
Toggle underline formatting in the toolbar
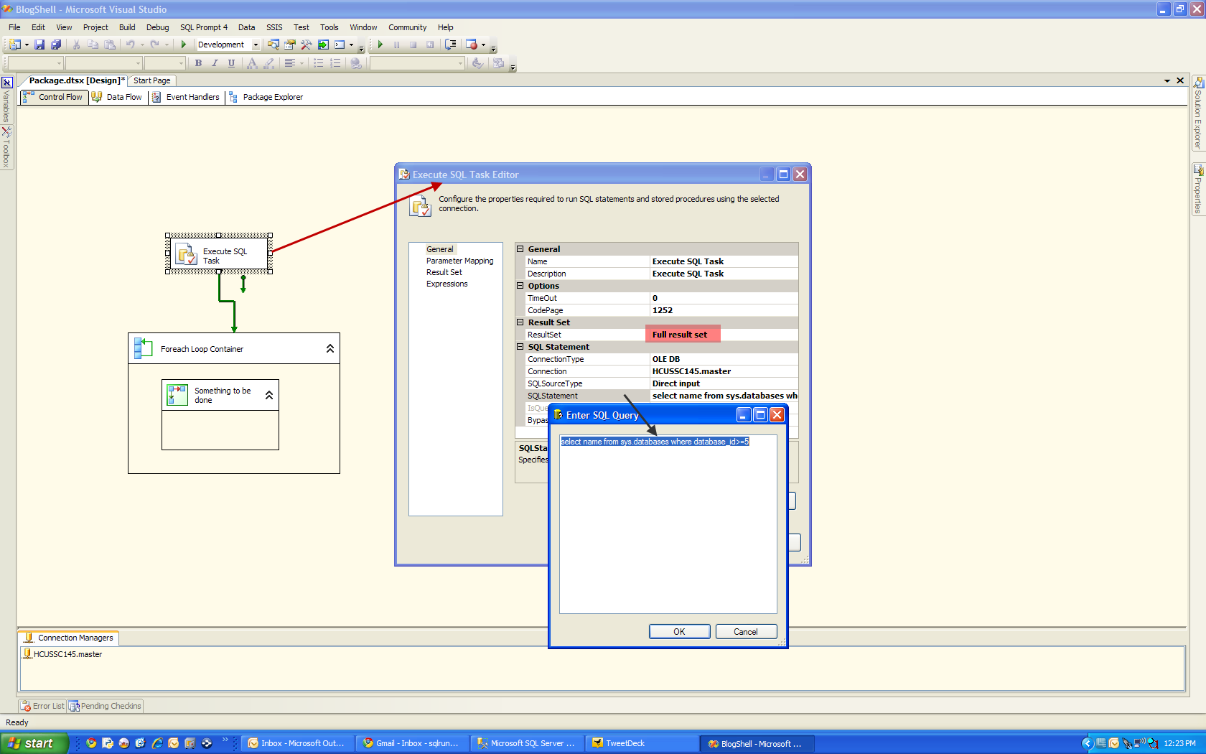click(231, 63)
